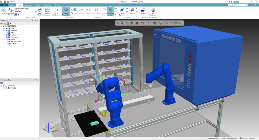
Task: Expand the Resources tree node
Action: coord(4,31)
